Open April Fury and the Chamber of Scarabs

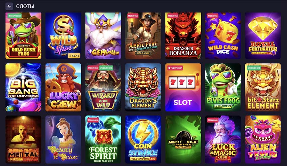pyautogui.click(x=143, y=36)
